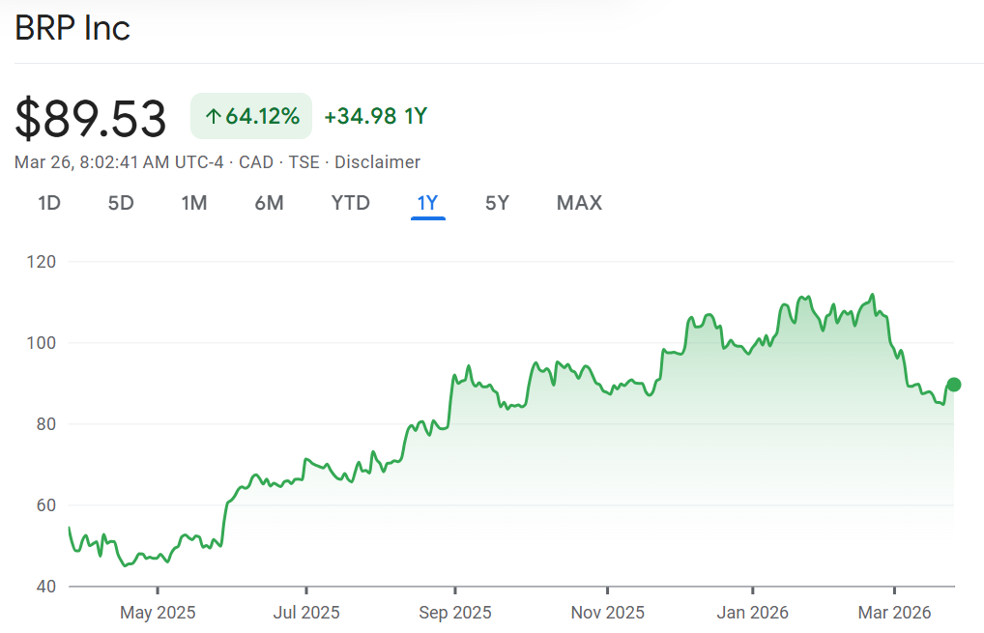The image size is (984, 633).
Task: Click the Jan 2026 axis label
Action: [752, 613]
